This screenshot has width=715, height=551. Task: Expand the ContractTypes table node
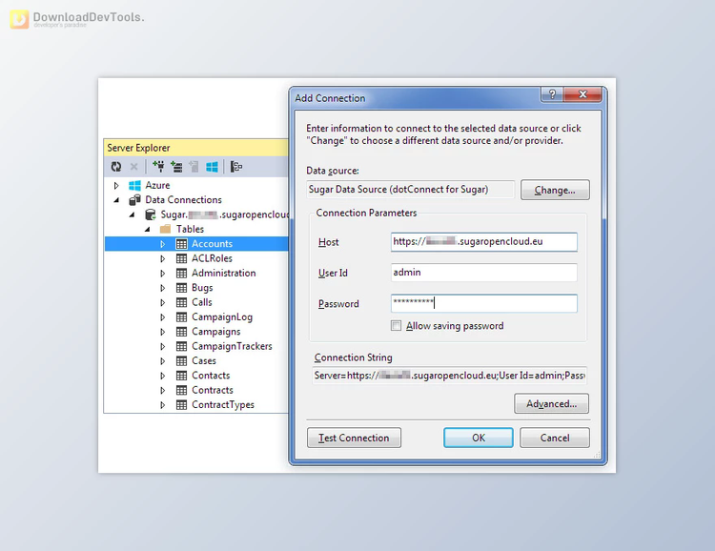163,404
